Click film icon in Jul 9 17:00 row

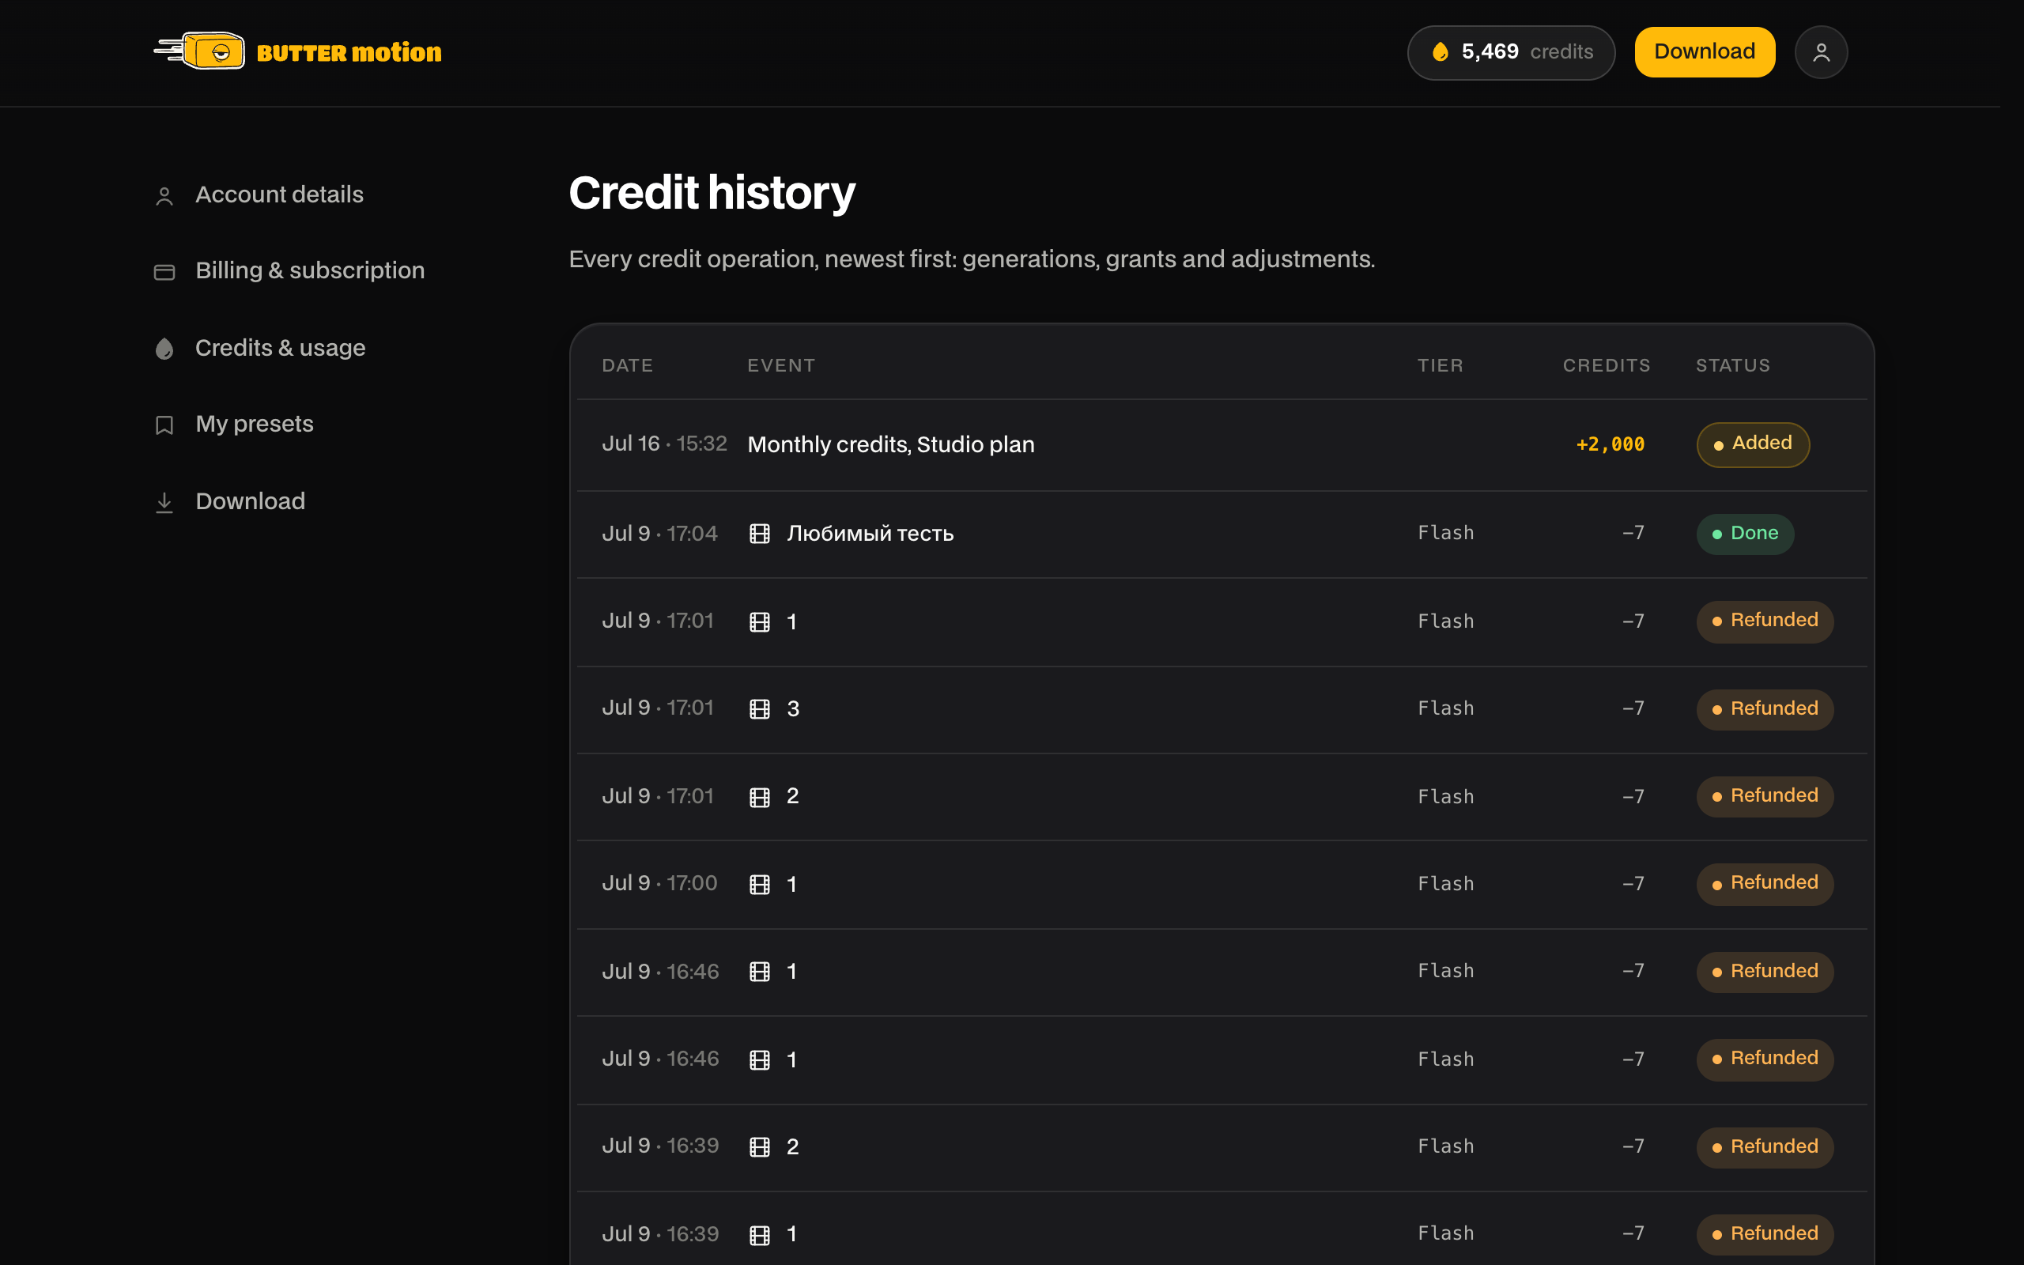(760, 885)
